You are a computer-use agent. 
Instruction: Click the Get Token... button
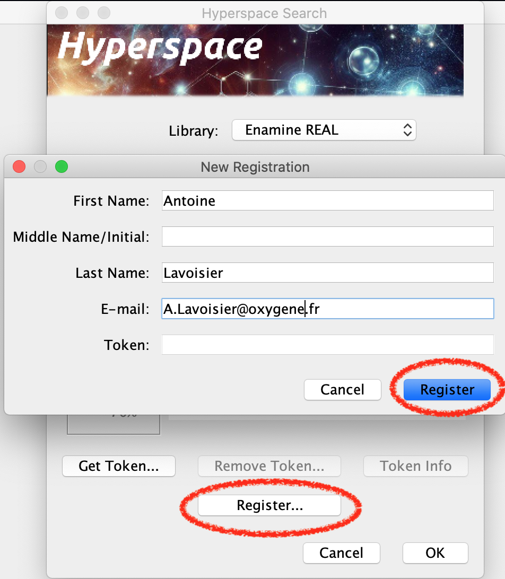click(118, 466)
